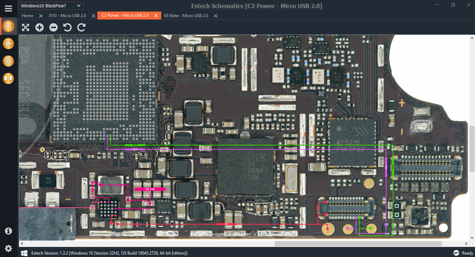Open the bottom orange component sidebar icon
475x257 pixels.
[8, 78]
